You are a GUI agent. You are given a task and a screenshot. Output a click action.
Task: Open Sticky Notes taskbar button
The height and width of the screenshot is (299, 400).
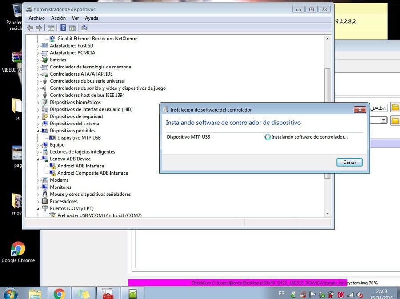[84, 294]
